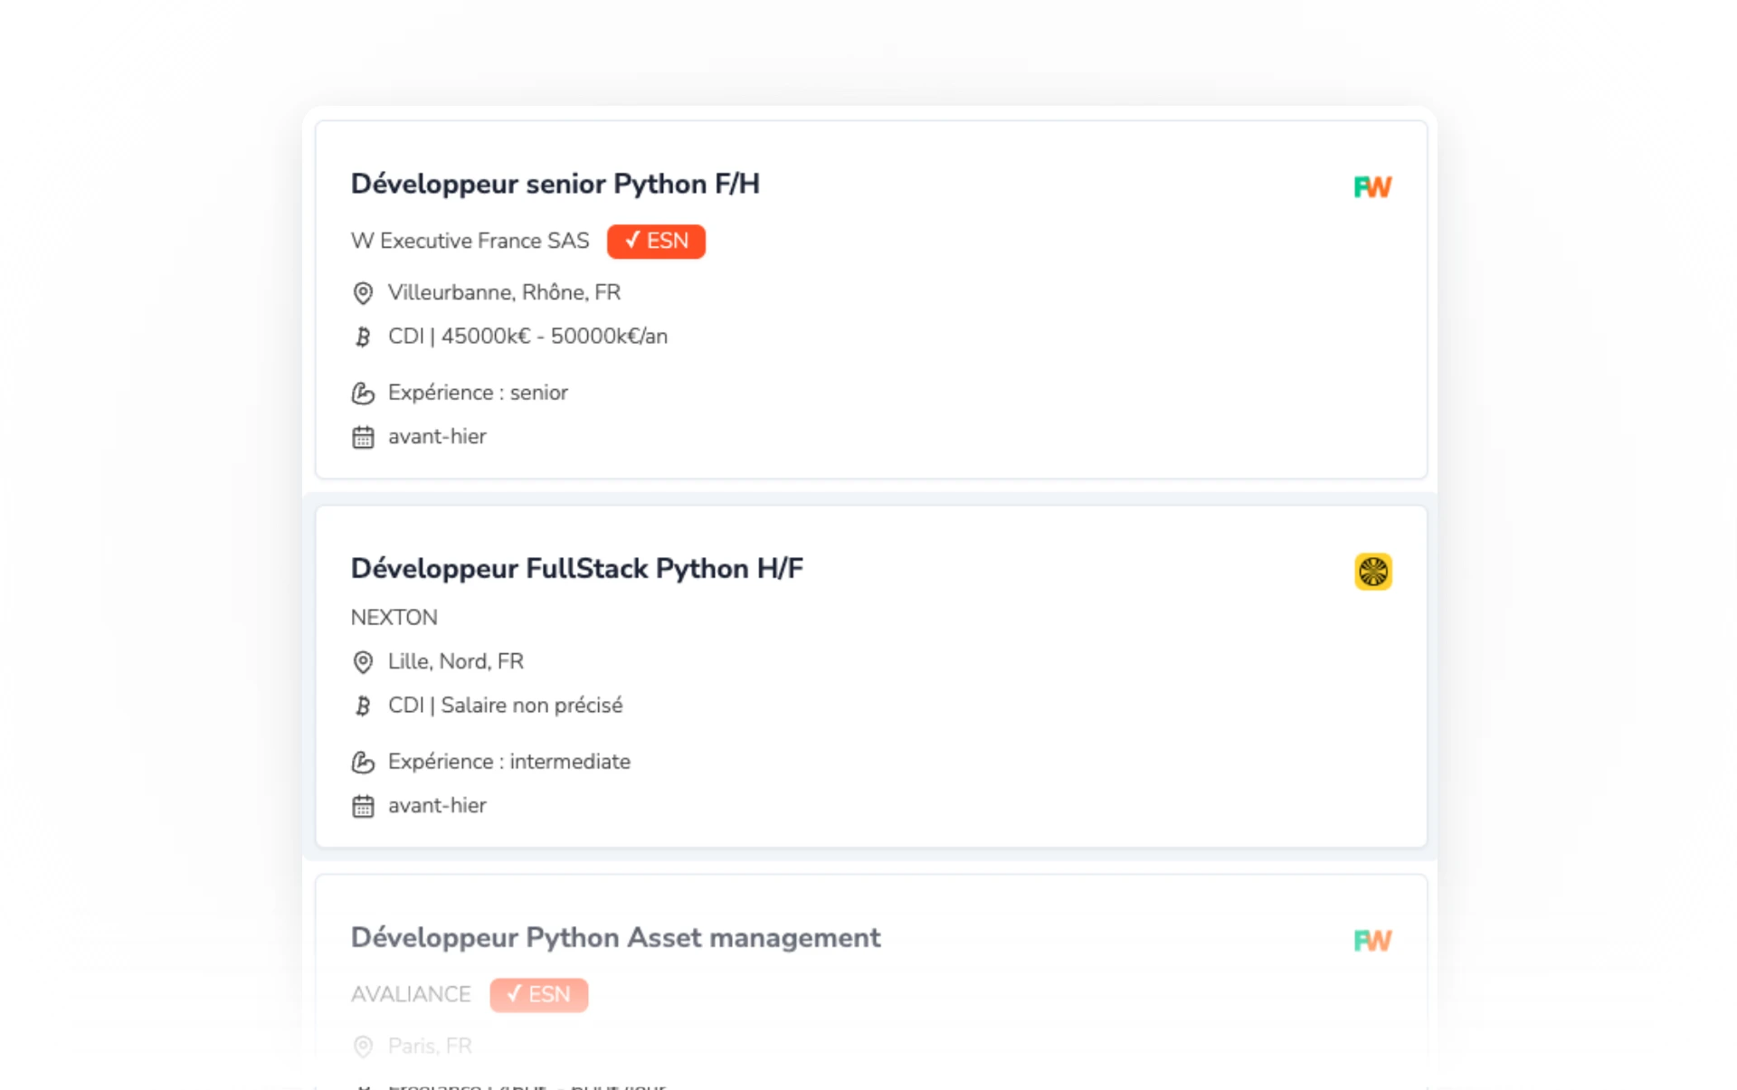
Task: Click FW logo on senior Python job
Action: 1372,187
